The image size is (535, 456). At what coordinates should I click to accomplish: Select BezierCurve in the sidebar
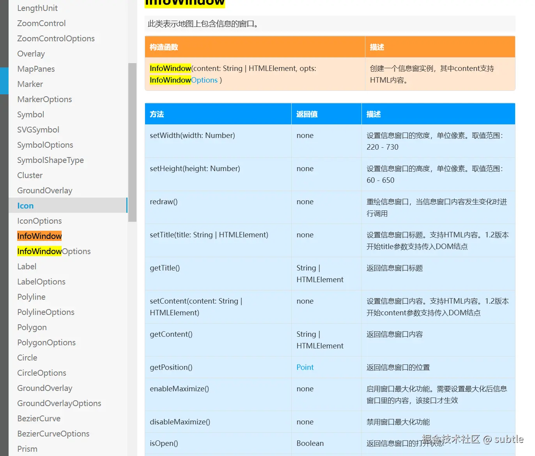point(39,419)
